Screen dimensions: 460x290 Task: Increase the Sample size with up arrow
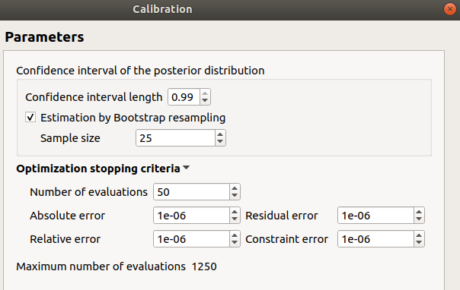point(220,134)
